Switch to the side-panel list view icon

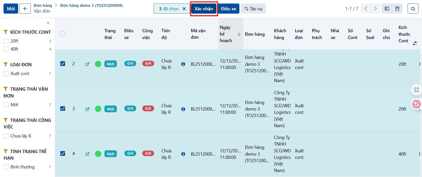(387, 9)
